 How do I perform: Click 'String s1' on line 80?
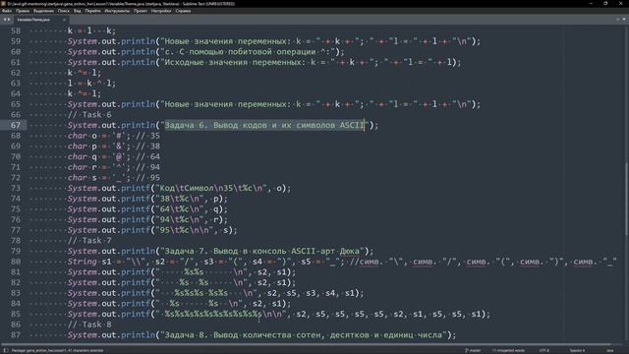point(89,262)
